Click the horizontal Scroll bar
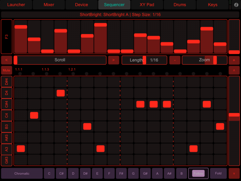Screen dimensions: 241x181 pyautogui.click(x=60, y=60)
